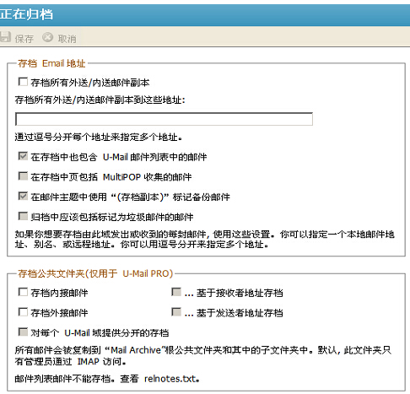This screenshot has width=410, height=394.
Task: Click the 存档 Email 地址 group title
Action: (51, 63)
